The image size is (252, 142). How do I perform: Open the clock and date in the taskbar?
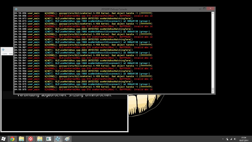click(x=243, y=139)
